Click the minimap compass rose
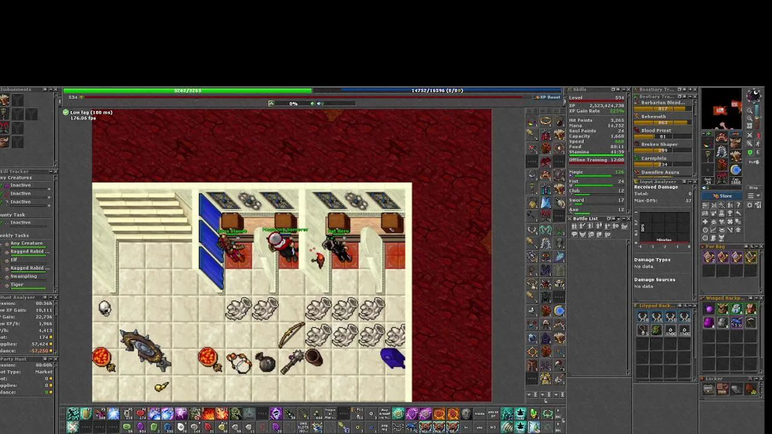The image size is (772, 434). tap(754, 95)
